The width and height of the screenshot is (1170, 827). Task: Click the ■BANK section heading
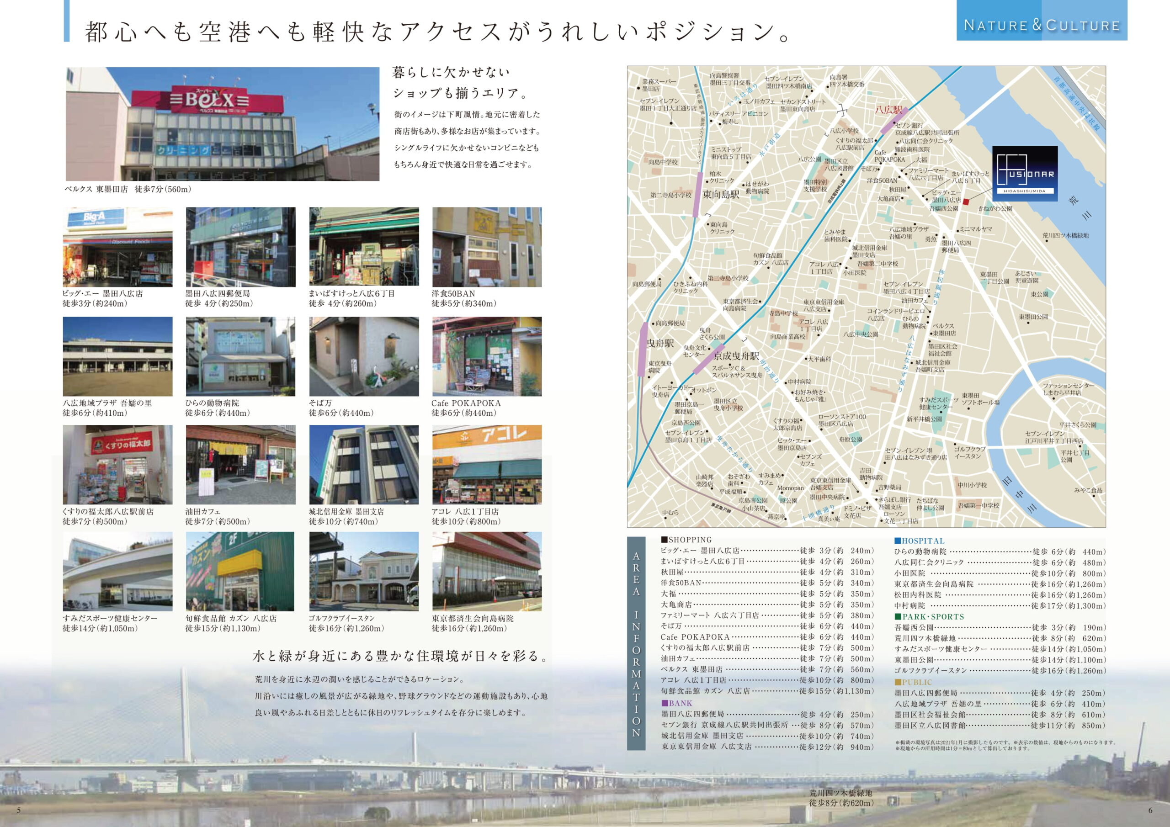[x=677, y=703]
